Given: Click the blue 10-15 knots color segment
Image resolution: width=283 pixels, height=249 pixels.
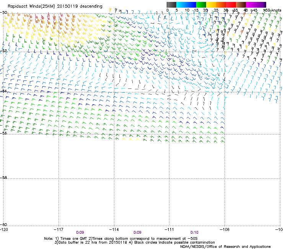Looking at the screenshot, I should pos(191,5).
